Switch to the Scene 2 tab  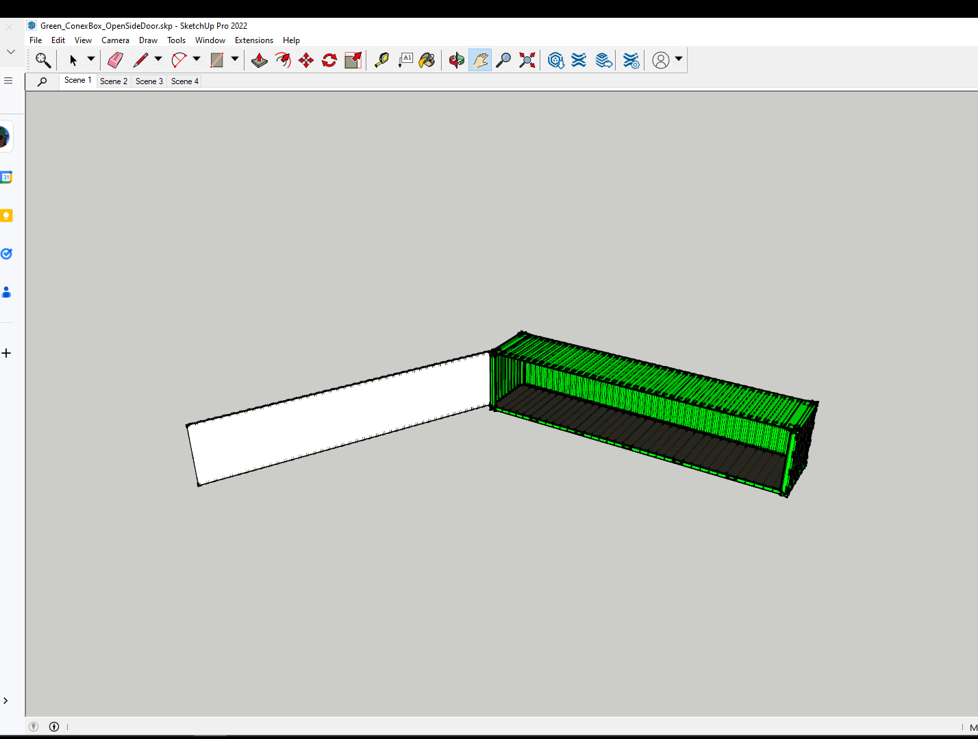113,81
